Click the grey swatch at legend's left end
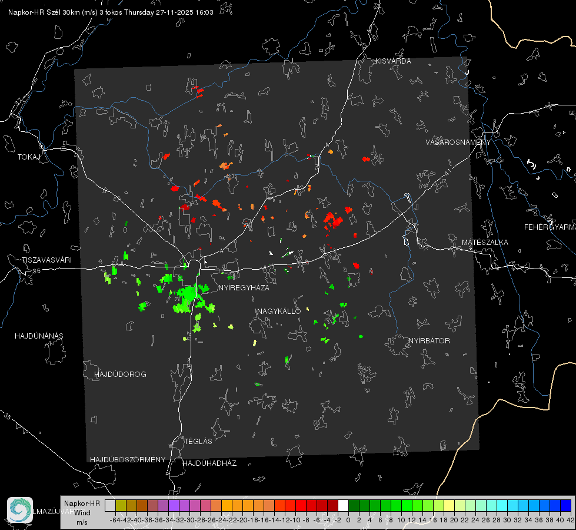Image resolution: width=576 pixels, height=530 pixels. (110, 506)
